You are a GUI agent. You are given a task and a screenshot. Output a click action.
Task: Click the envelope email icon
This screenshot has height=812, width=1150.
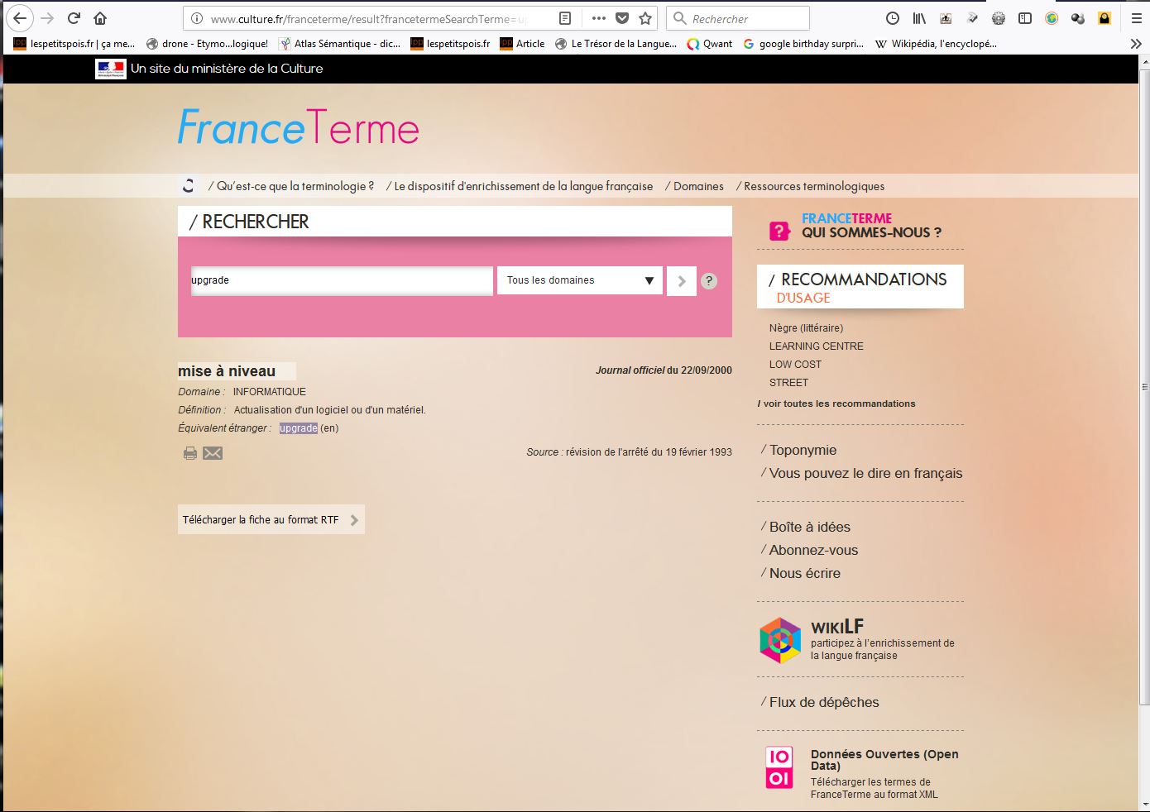click(213, 453)
